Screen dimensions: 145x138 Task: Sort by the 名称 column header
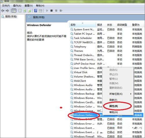click(83, 25)
